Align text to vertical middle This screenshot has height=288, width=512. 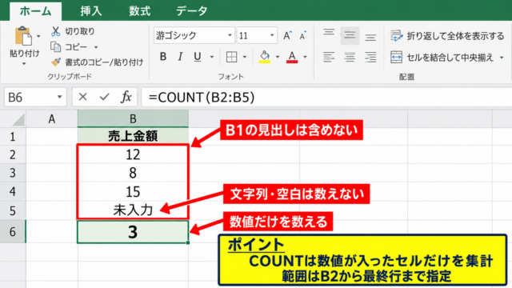click(x=350, y=35)
